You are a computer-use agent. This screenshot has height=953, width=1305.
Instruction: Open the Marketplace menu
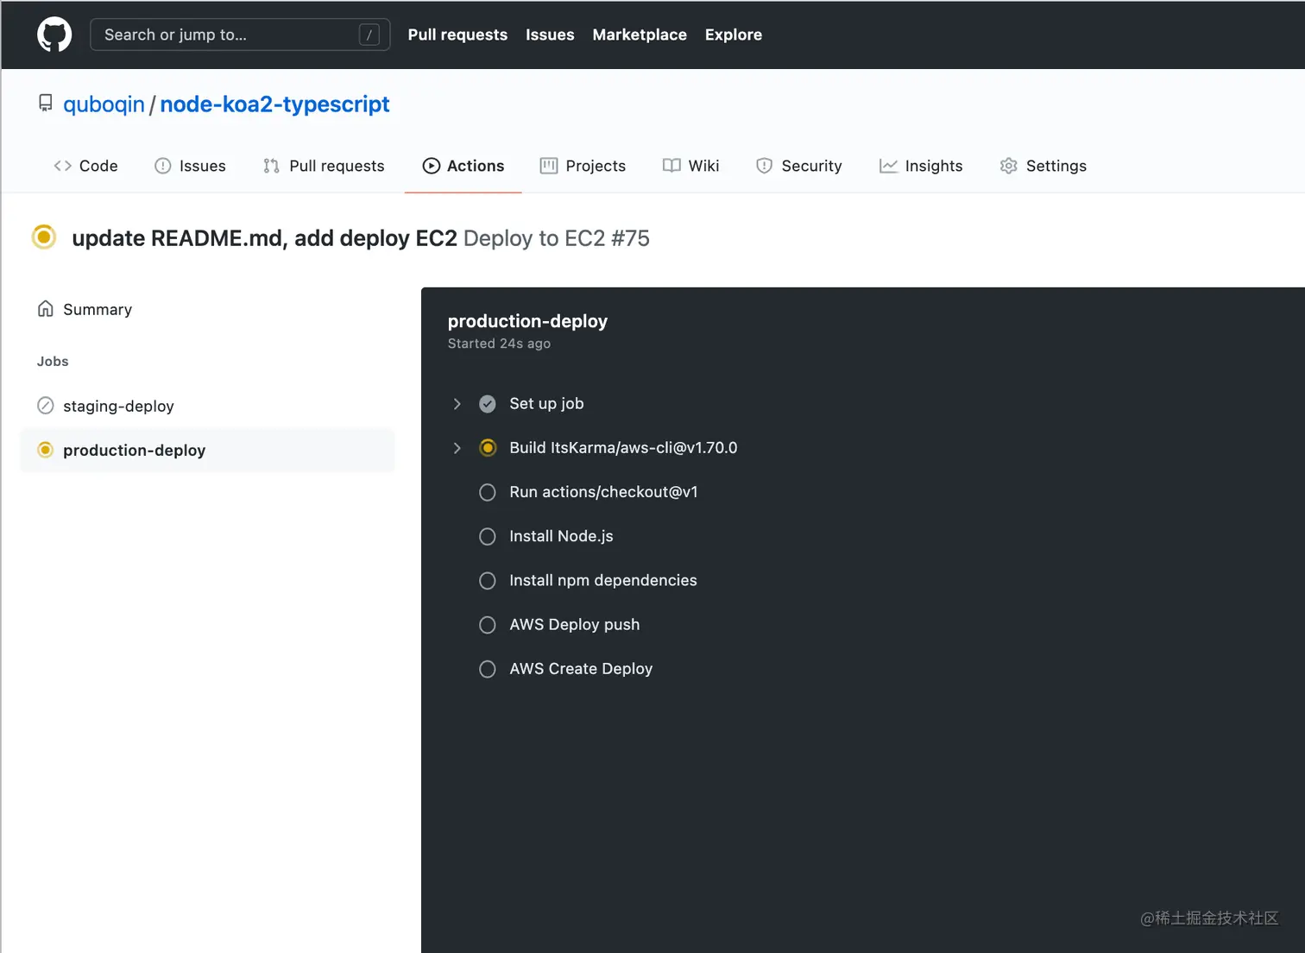640,35
